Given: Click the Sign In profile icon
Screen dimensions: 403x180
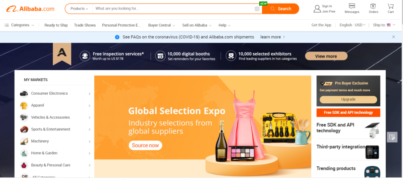Looking at the screenshot, I should pyautogui.click(x=317, y=9).
